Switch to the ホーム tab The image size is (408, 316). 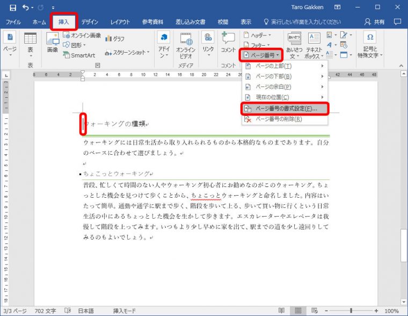[x=39, y=22]
